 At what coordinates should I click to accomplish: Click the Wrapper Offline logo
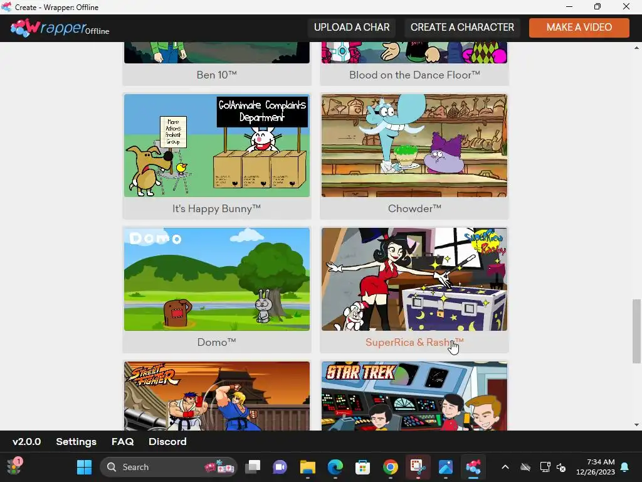[x=60, y=28]
